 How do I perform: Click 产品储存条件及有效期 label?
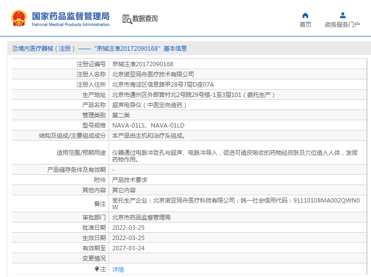(76, 169)
